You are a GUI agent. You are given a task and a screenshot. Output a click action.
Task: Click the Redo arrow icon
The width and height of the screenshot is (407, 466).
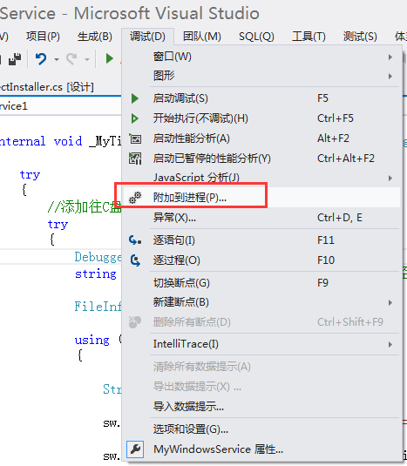tap(71, 58)
